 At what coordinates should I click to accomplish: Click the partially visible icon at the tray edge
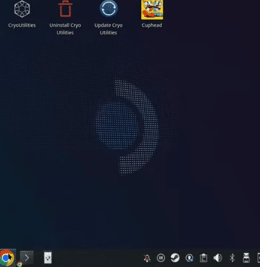click(x=258, y=258)
